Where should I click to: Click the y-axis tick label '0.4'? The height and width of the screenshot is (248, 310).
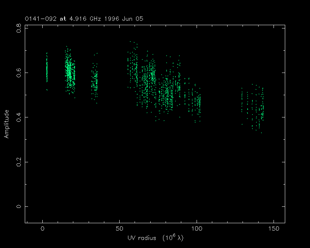click(x=19, y=117)
